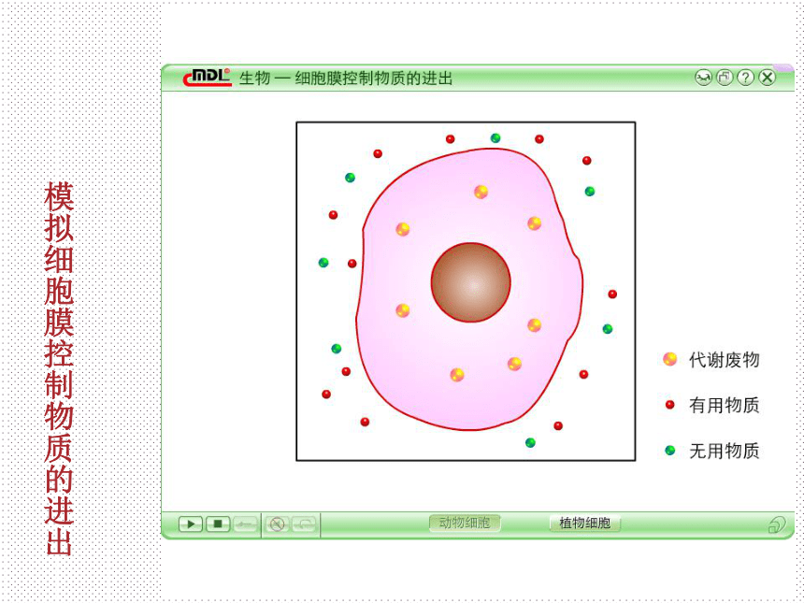Click the handshake icon in the title bar
Image resolution: width=804 pixels, height=603 pixels.
point(703,78)
